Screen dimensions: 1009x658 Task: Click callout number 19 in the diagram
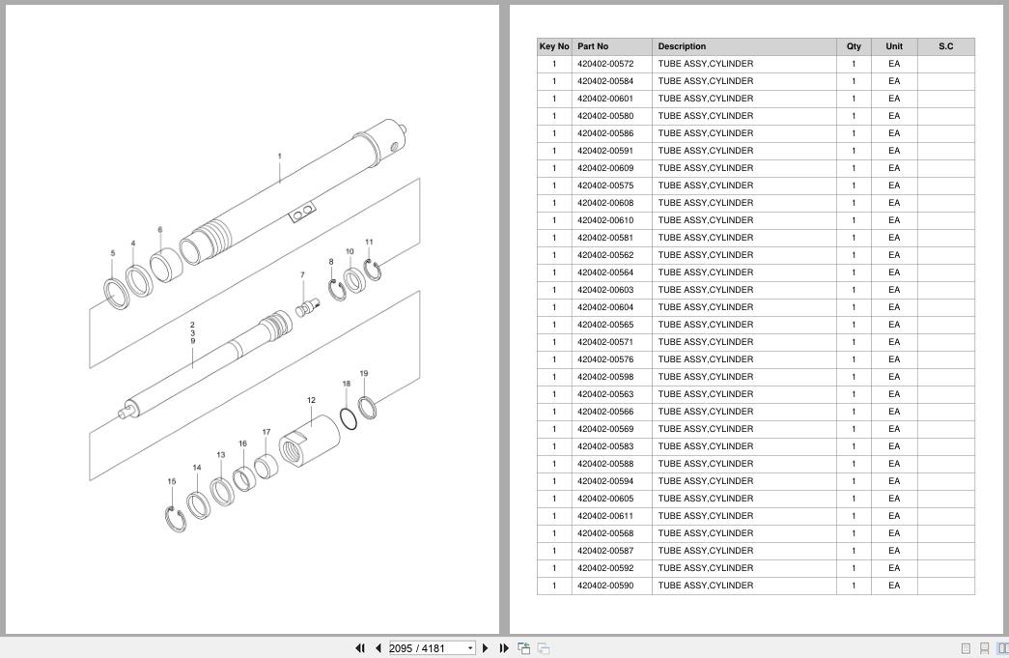(x=364, y=373)
